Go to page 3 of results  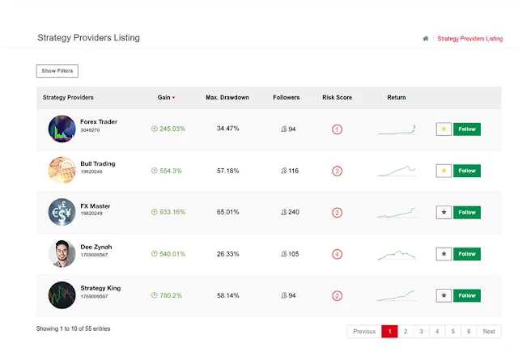pos(420,332)
